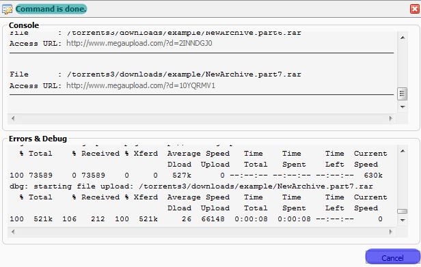Close the dialog with the red X
This screenshot has height=267, width=421.
(415, 9)
